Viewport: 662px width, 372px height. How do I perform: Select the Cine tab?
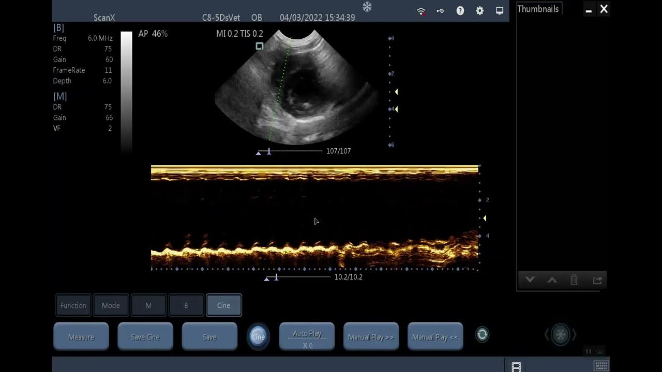point(224,305)
